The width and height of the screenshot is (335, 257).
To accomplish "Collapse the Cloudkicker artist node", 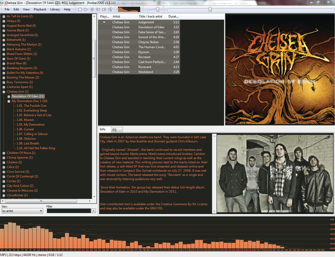I will (4, 195).
